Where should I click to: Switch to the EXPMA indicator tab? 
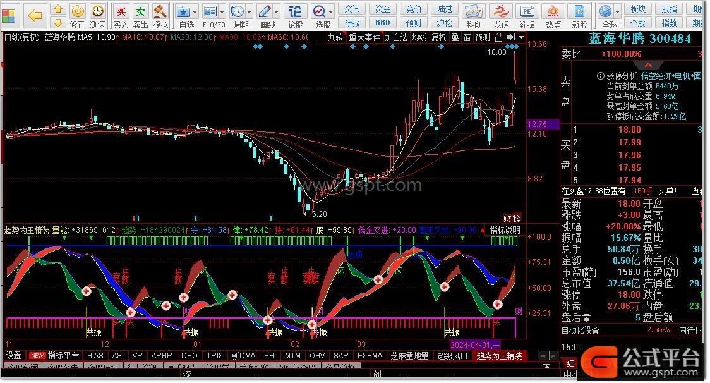pos(370,356)
